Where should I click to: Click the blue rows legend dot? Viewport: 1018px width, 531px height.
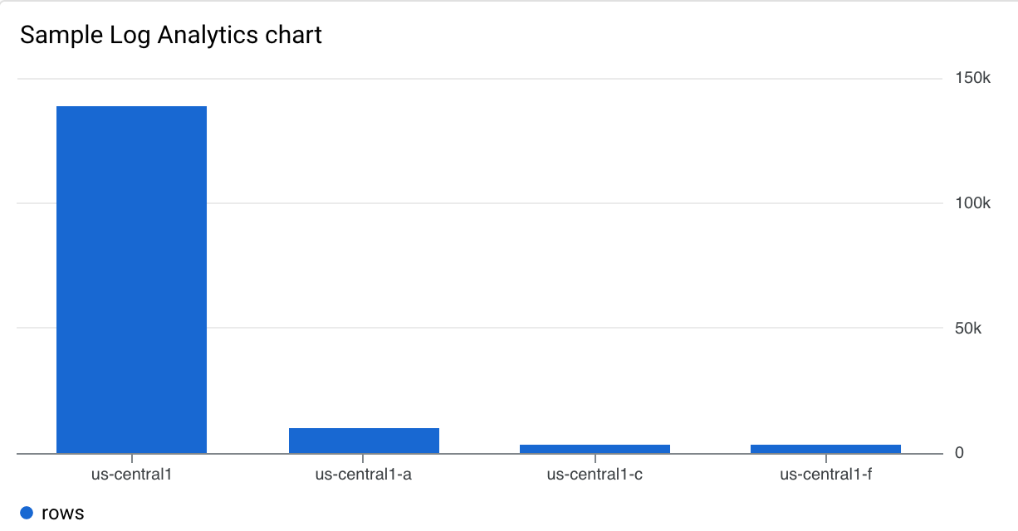(x=27, y=513)
